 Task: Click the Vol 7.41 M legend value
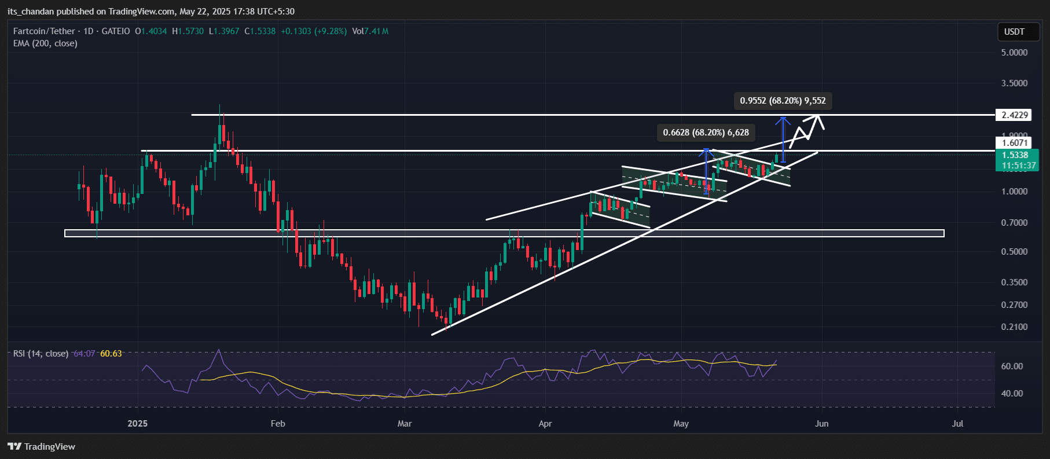pos(370,31)
